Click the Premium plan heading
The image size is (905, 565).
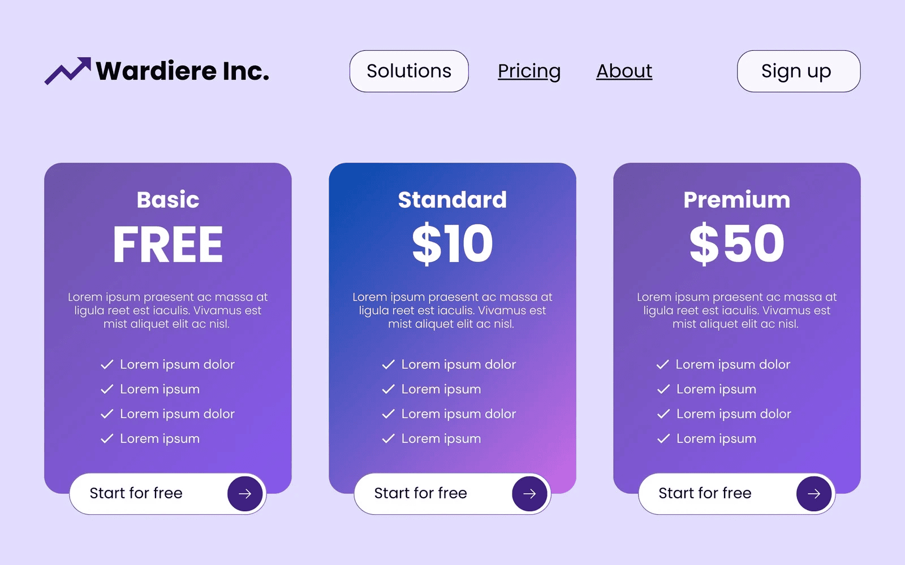736,199
